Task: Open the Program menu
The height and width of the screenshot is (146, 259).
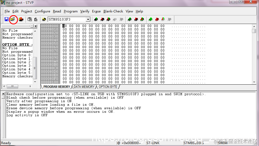Action: click(x=71, y=11)
